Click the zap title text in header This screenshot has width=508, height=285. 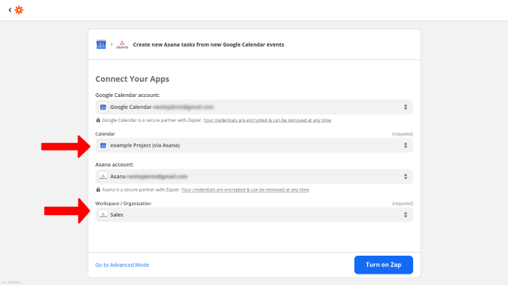(x=208, y=44)
